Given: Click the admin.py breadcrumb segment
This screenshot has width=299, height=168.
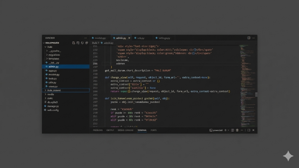Looking at the screenshot, I should (109, 43).
